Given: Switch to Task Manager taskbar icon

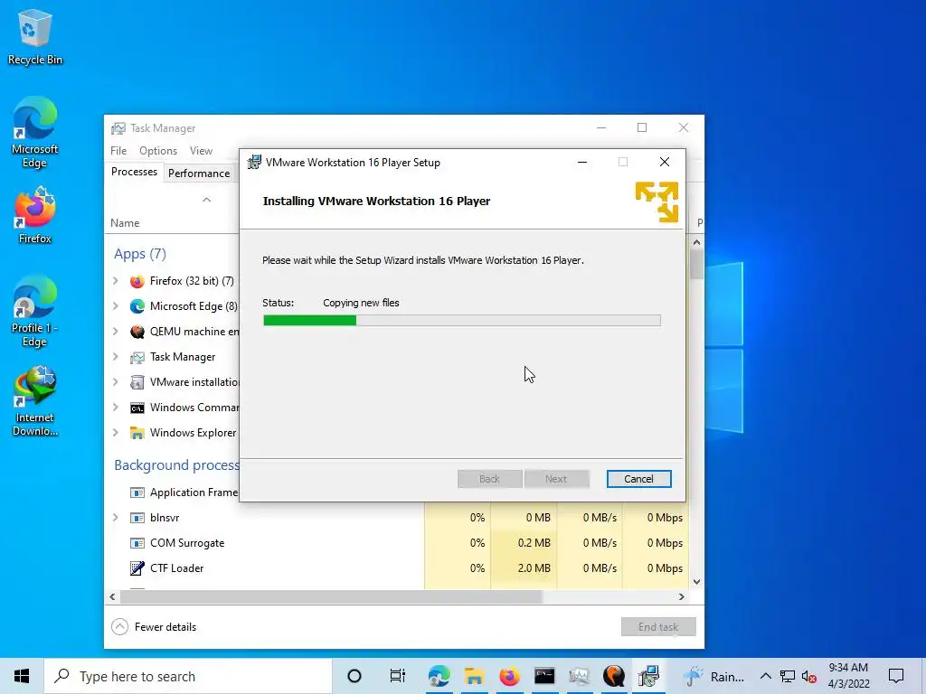Looking at the screenshot, I should click(579, 676).
